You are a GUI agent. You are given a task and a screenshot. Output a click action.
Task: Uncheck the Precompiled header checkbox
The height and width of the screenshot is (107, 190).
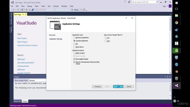click(74, 59)
